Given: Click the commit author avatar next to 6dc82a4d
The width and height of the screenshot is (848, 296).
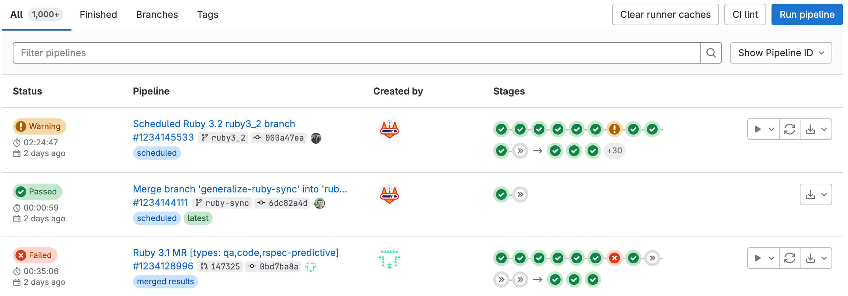Looking at the screenshot, I should tap(319, 203).
